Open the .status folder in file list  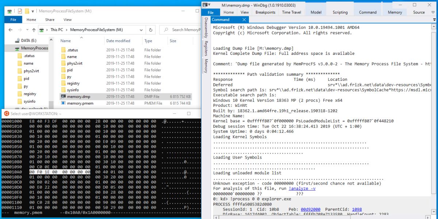(125, 50)
